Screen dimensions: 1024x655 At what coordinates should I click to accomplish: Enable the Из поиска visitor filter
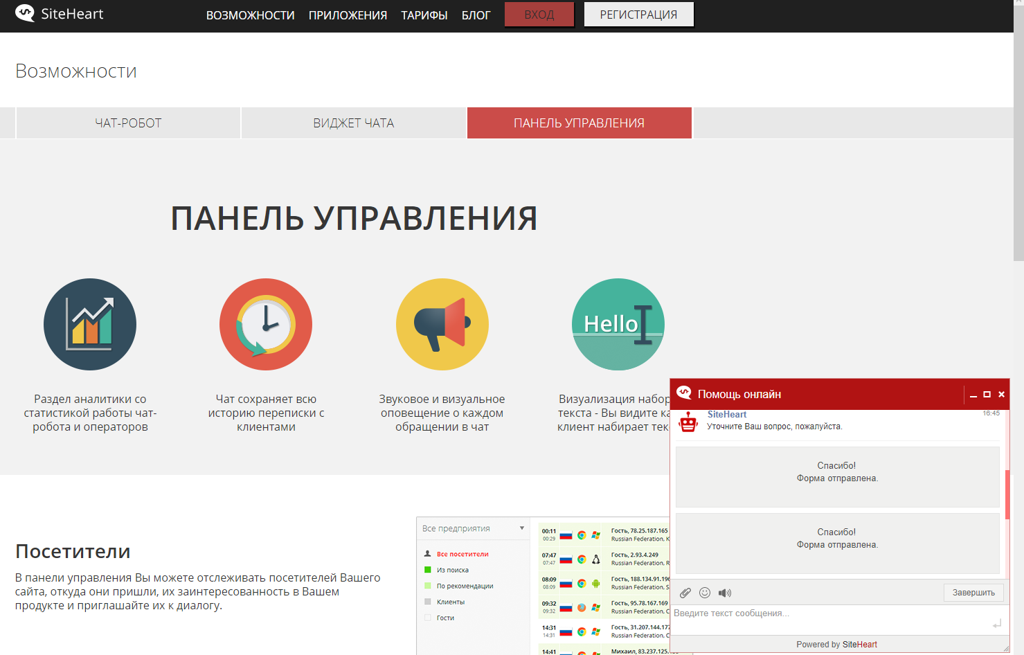[428, 569]
